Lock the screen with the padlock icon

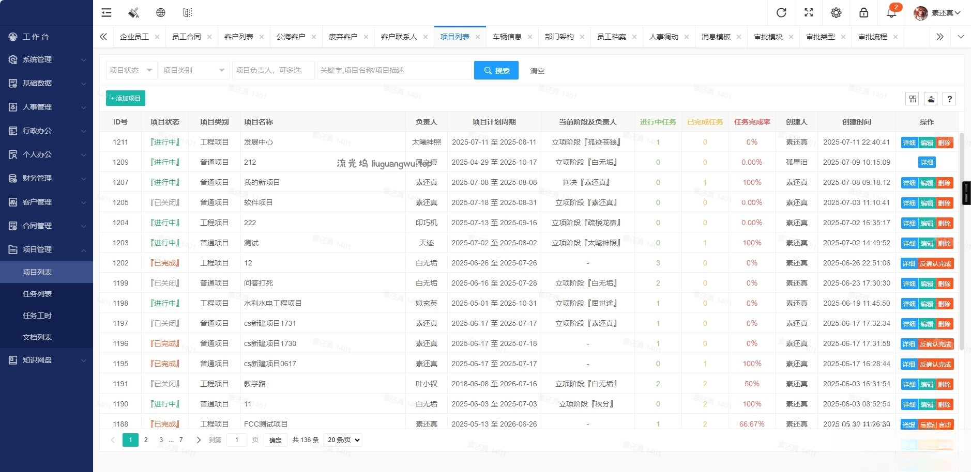pos(863,12)
